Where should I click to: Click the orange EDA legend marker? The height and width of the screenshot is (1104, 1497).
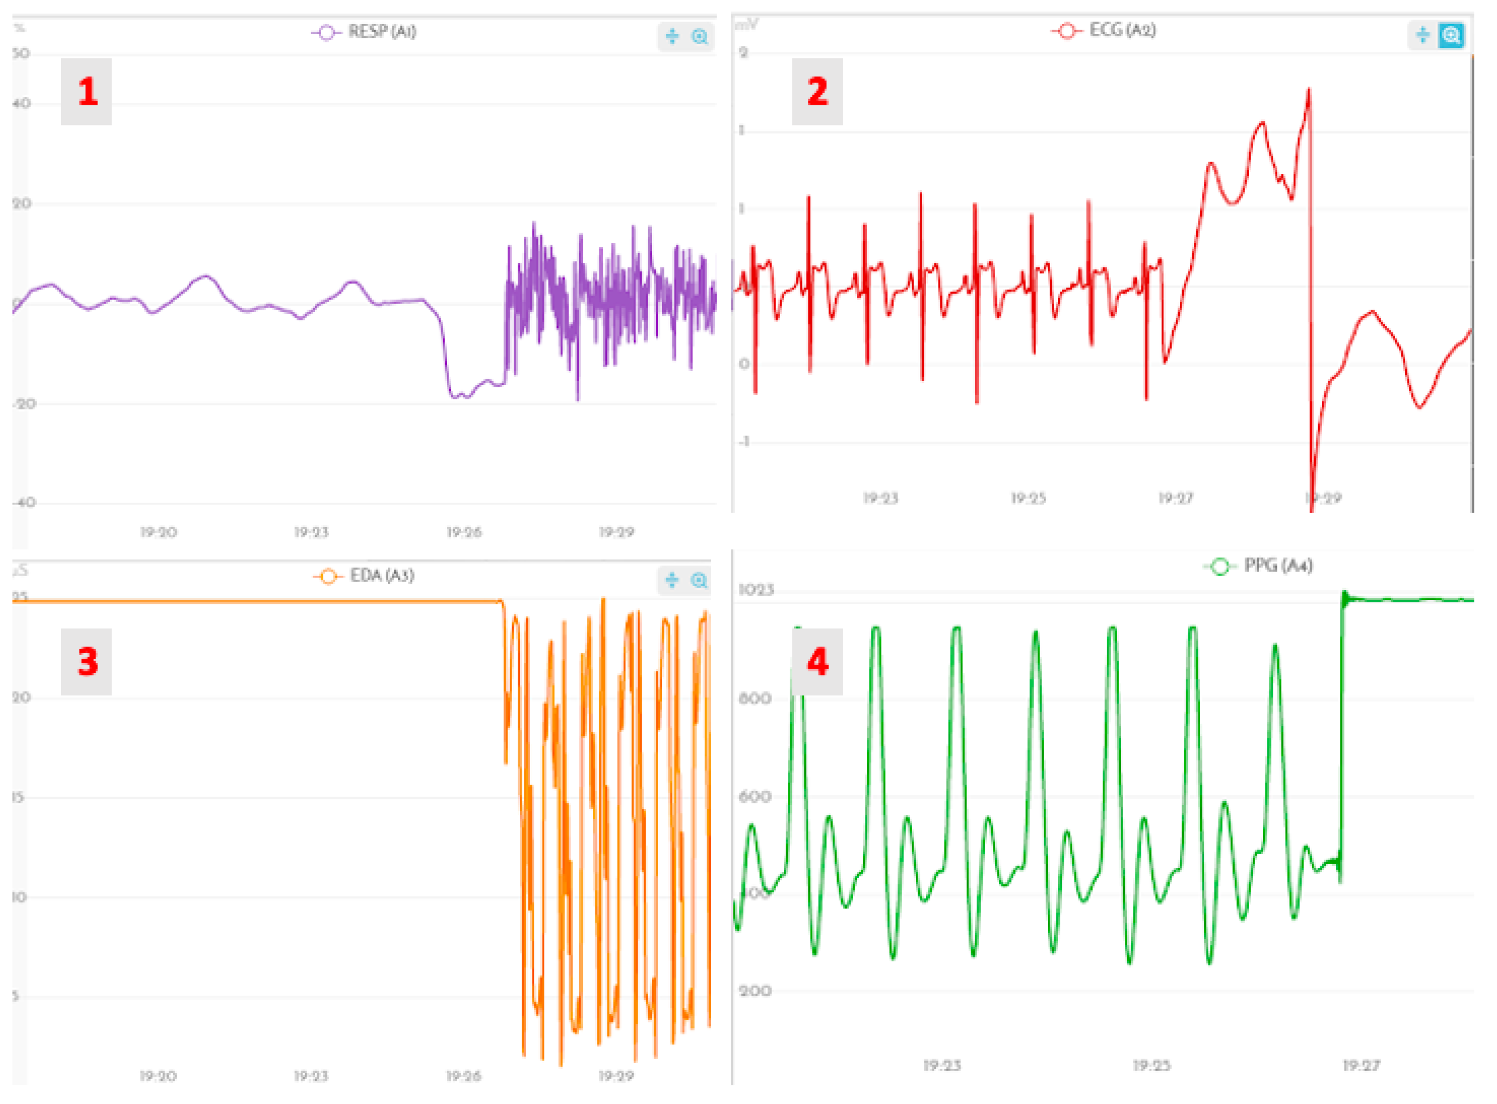pyautogui.click(x=327, y=576)
